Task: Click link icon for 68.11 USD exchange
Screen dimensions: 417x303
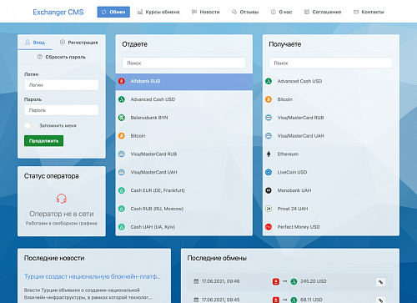Action: (x=380, y=300)
